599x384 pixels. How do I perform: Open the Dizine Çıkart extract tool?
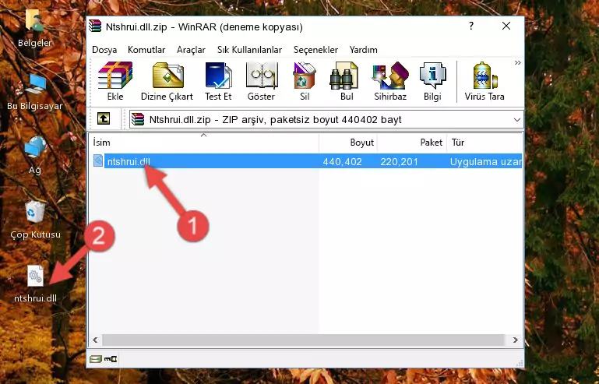tap(167, 81)
